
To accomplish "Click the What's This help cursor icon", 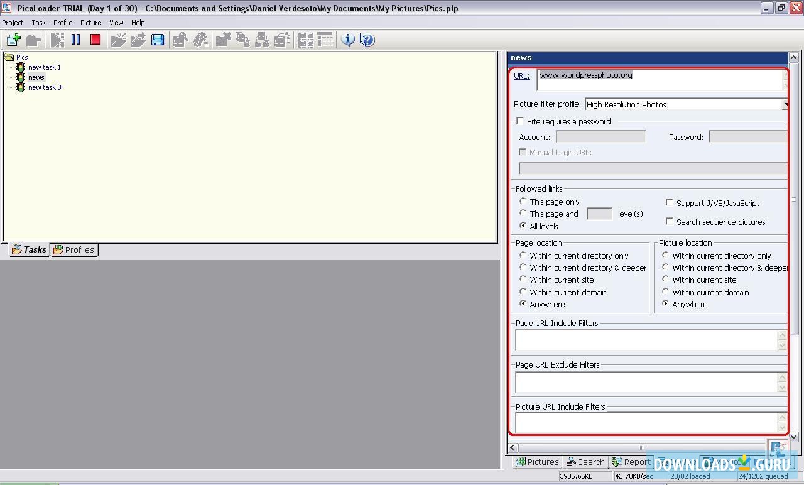I will pyautogui.click(x=367, y=40).
